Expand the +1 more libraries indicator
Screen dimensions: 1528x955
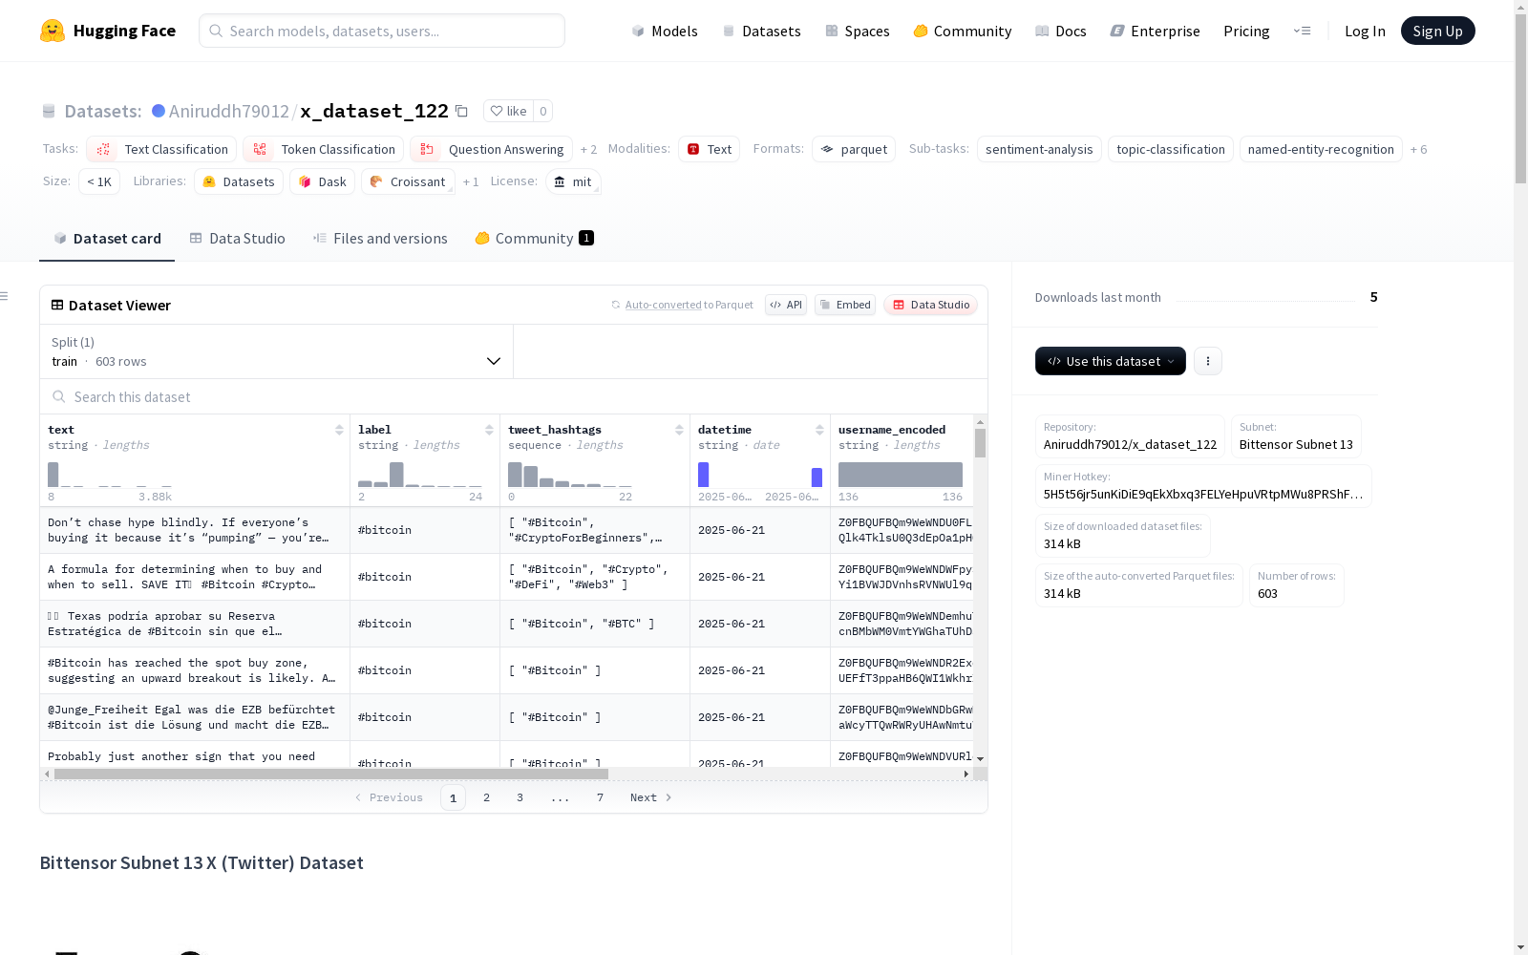point(471,182)
